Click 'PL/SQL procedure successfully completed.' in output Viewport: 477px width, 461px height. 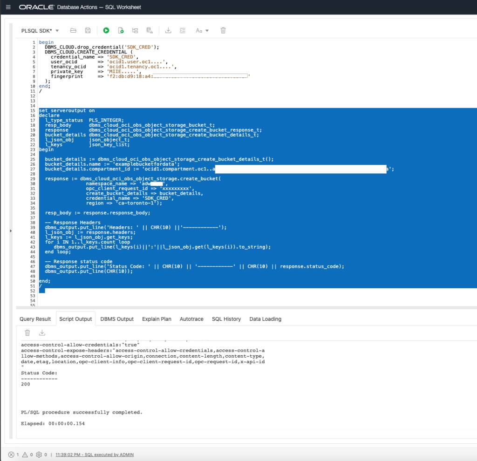pyautogui.click(x=82, y=413)
